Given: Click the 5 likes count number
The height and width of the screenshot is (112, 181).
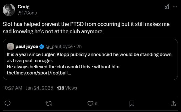Looking at the screenshot, I should (96, 104).
